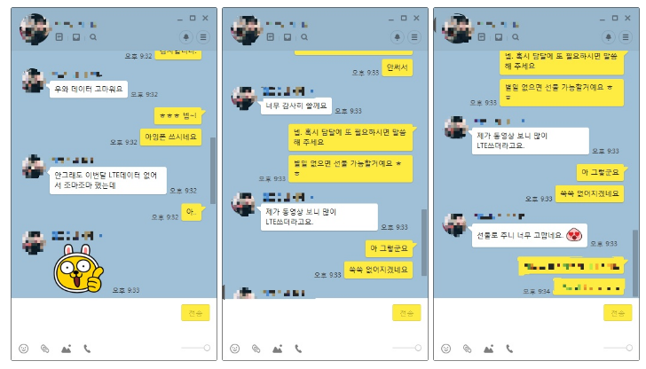Toggle notification bell in left chat window

coord(185,37)
